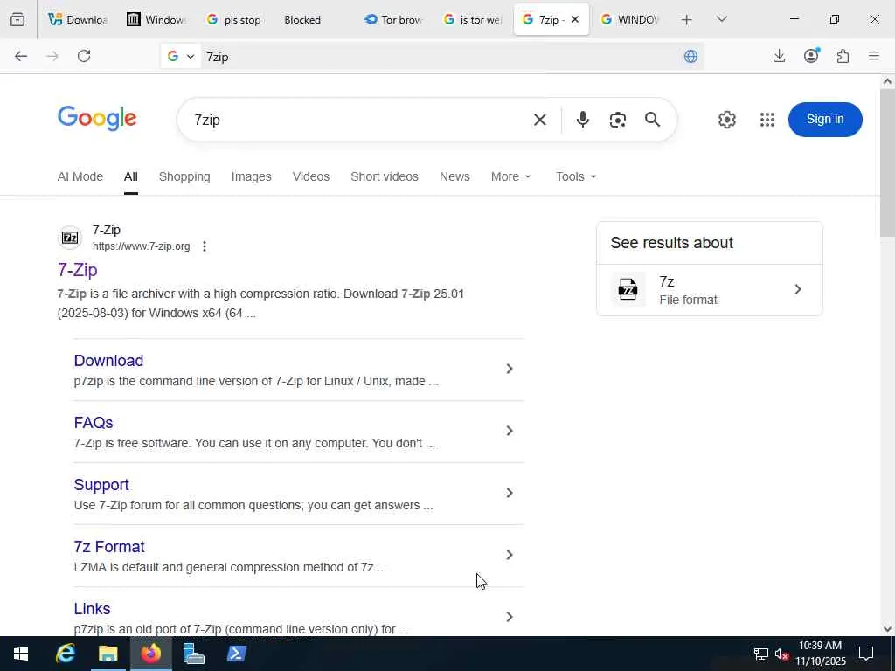The width and height of the screenshot is (895, 671).
Task: Close the 7zip tab
Action: 575,19
